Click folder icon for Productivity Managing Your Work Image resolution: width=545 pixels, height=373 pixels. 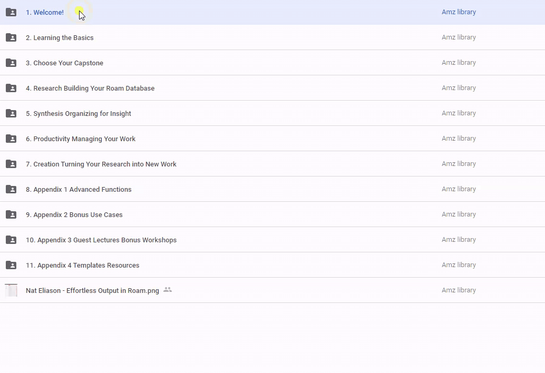[x=11, y=139]
